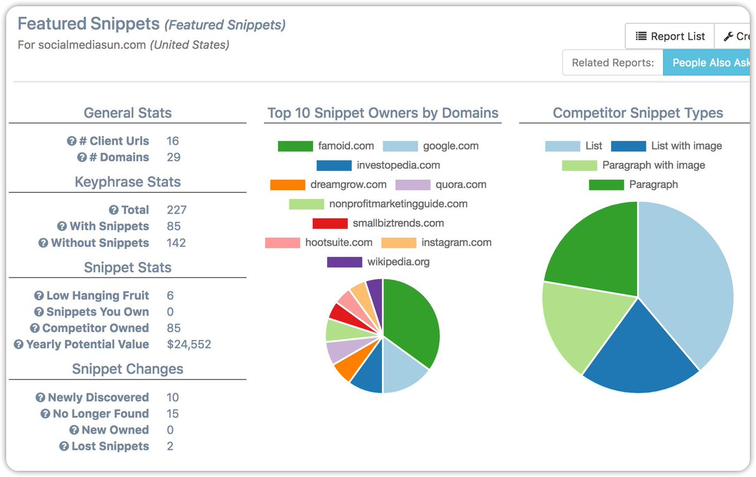
Task: Open the help icon next to Total
Action: (113, 210)
